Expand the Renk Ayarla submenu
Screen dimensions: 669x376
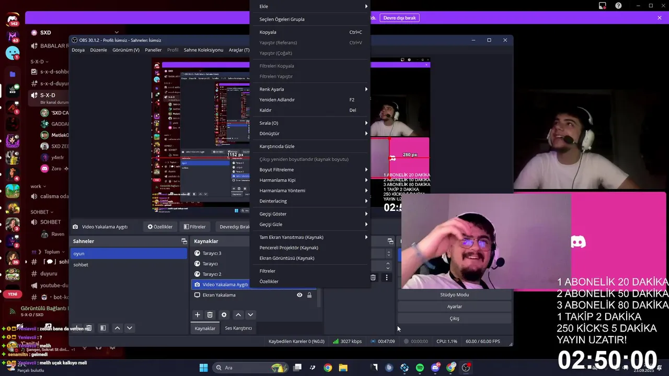click(310, 89)
